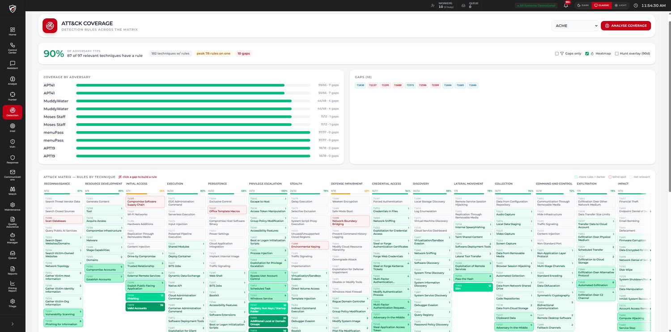The image size is (671, 332).
Task: Click the first MuddyWater coverage bar
Action: tap(193, 101)
